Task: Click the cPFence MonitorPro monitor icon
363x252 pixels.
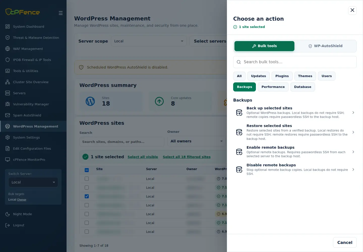Action: (x=8, y=160)
